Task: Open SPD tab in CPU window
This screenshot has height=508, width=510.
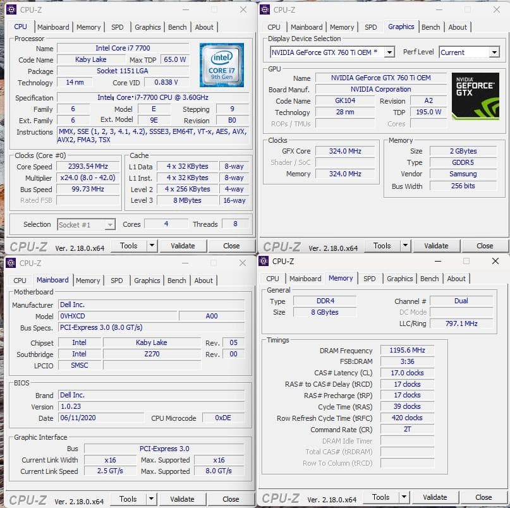Action: point(118,27)
